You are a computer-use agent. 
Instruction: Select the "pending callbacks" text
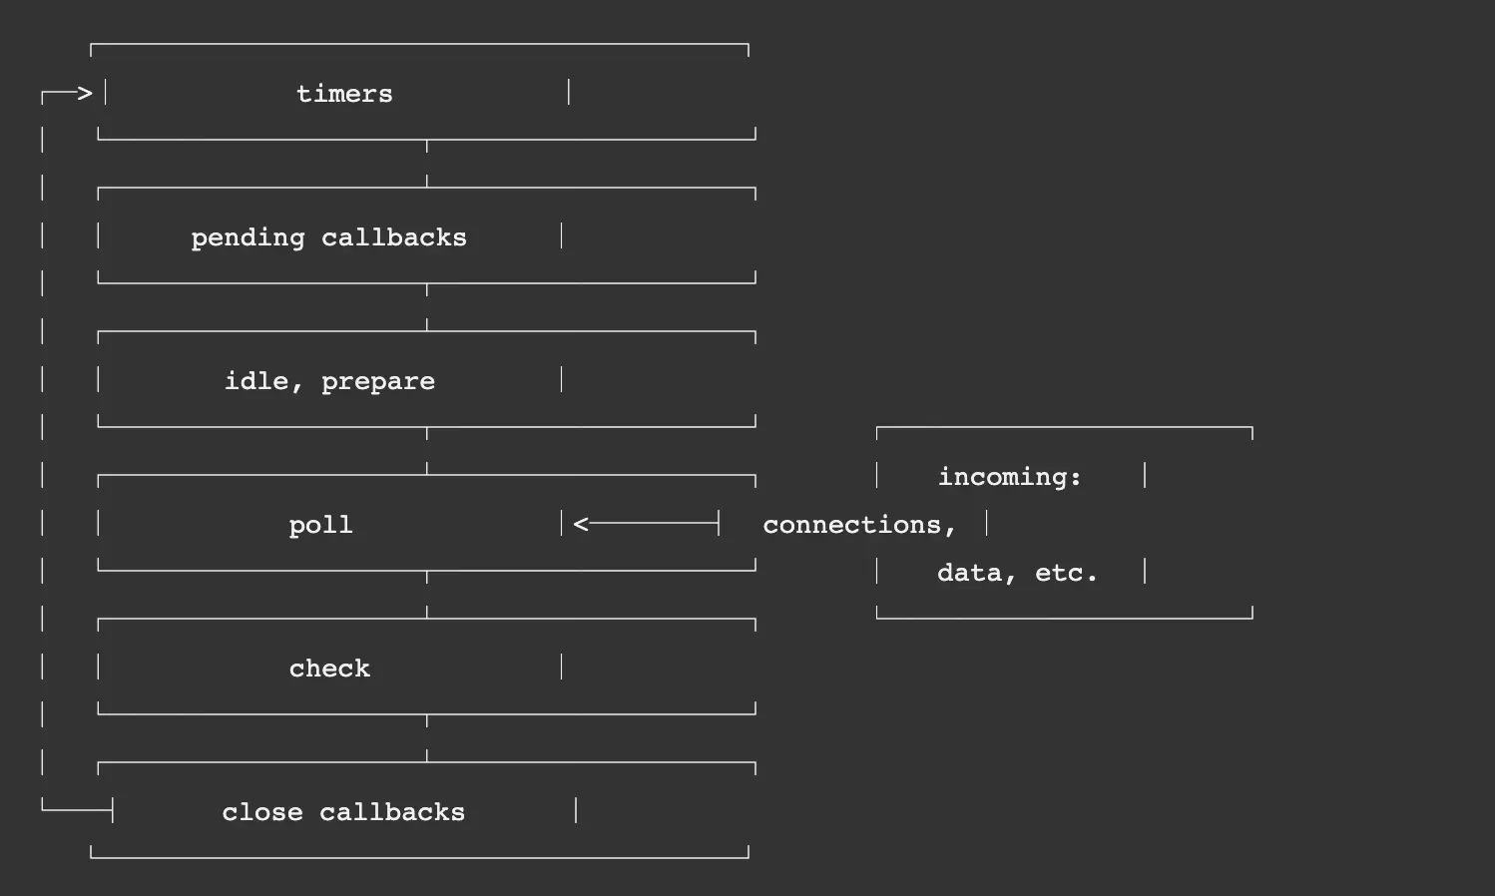pos(328,237)
